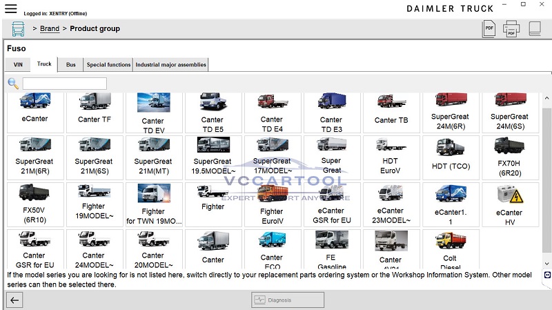The image size is (552, 310).
Task: Click the vertical scrollbar thumb
Action: click(x=546, y=180)
